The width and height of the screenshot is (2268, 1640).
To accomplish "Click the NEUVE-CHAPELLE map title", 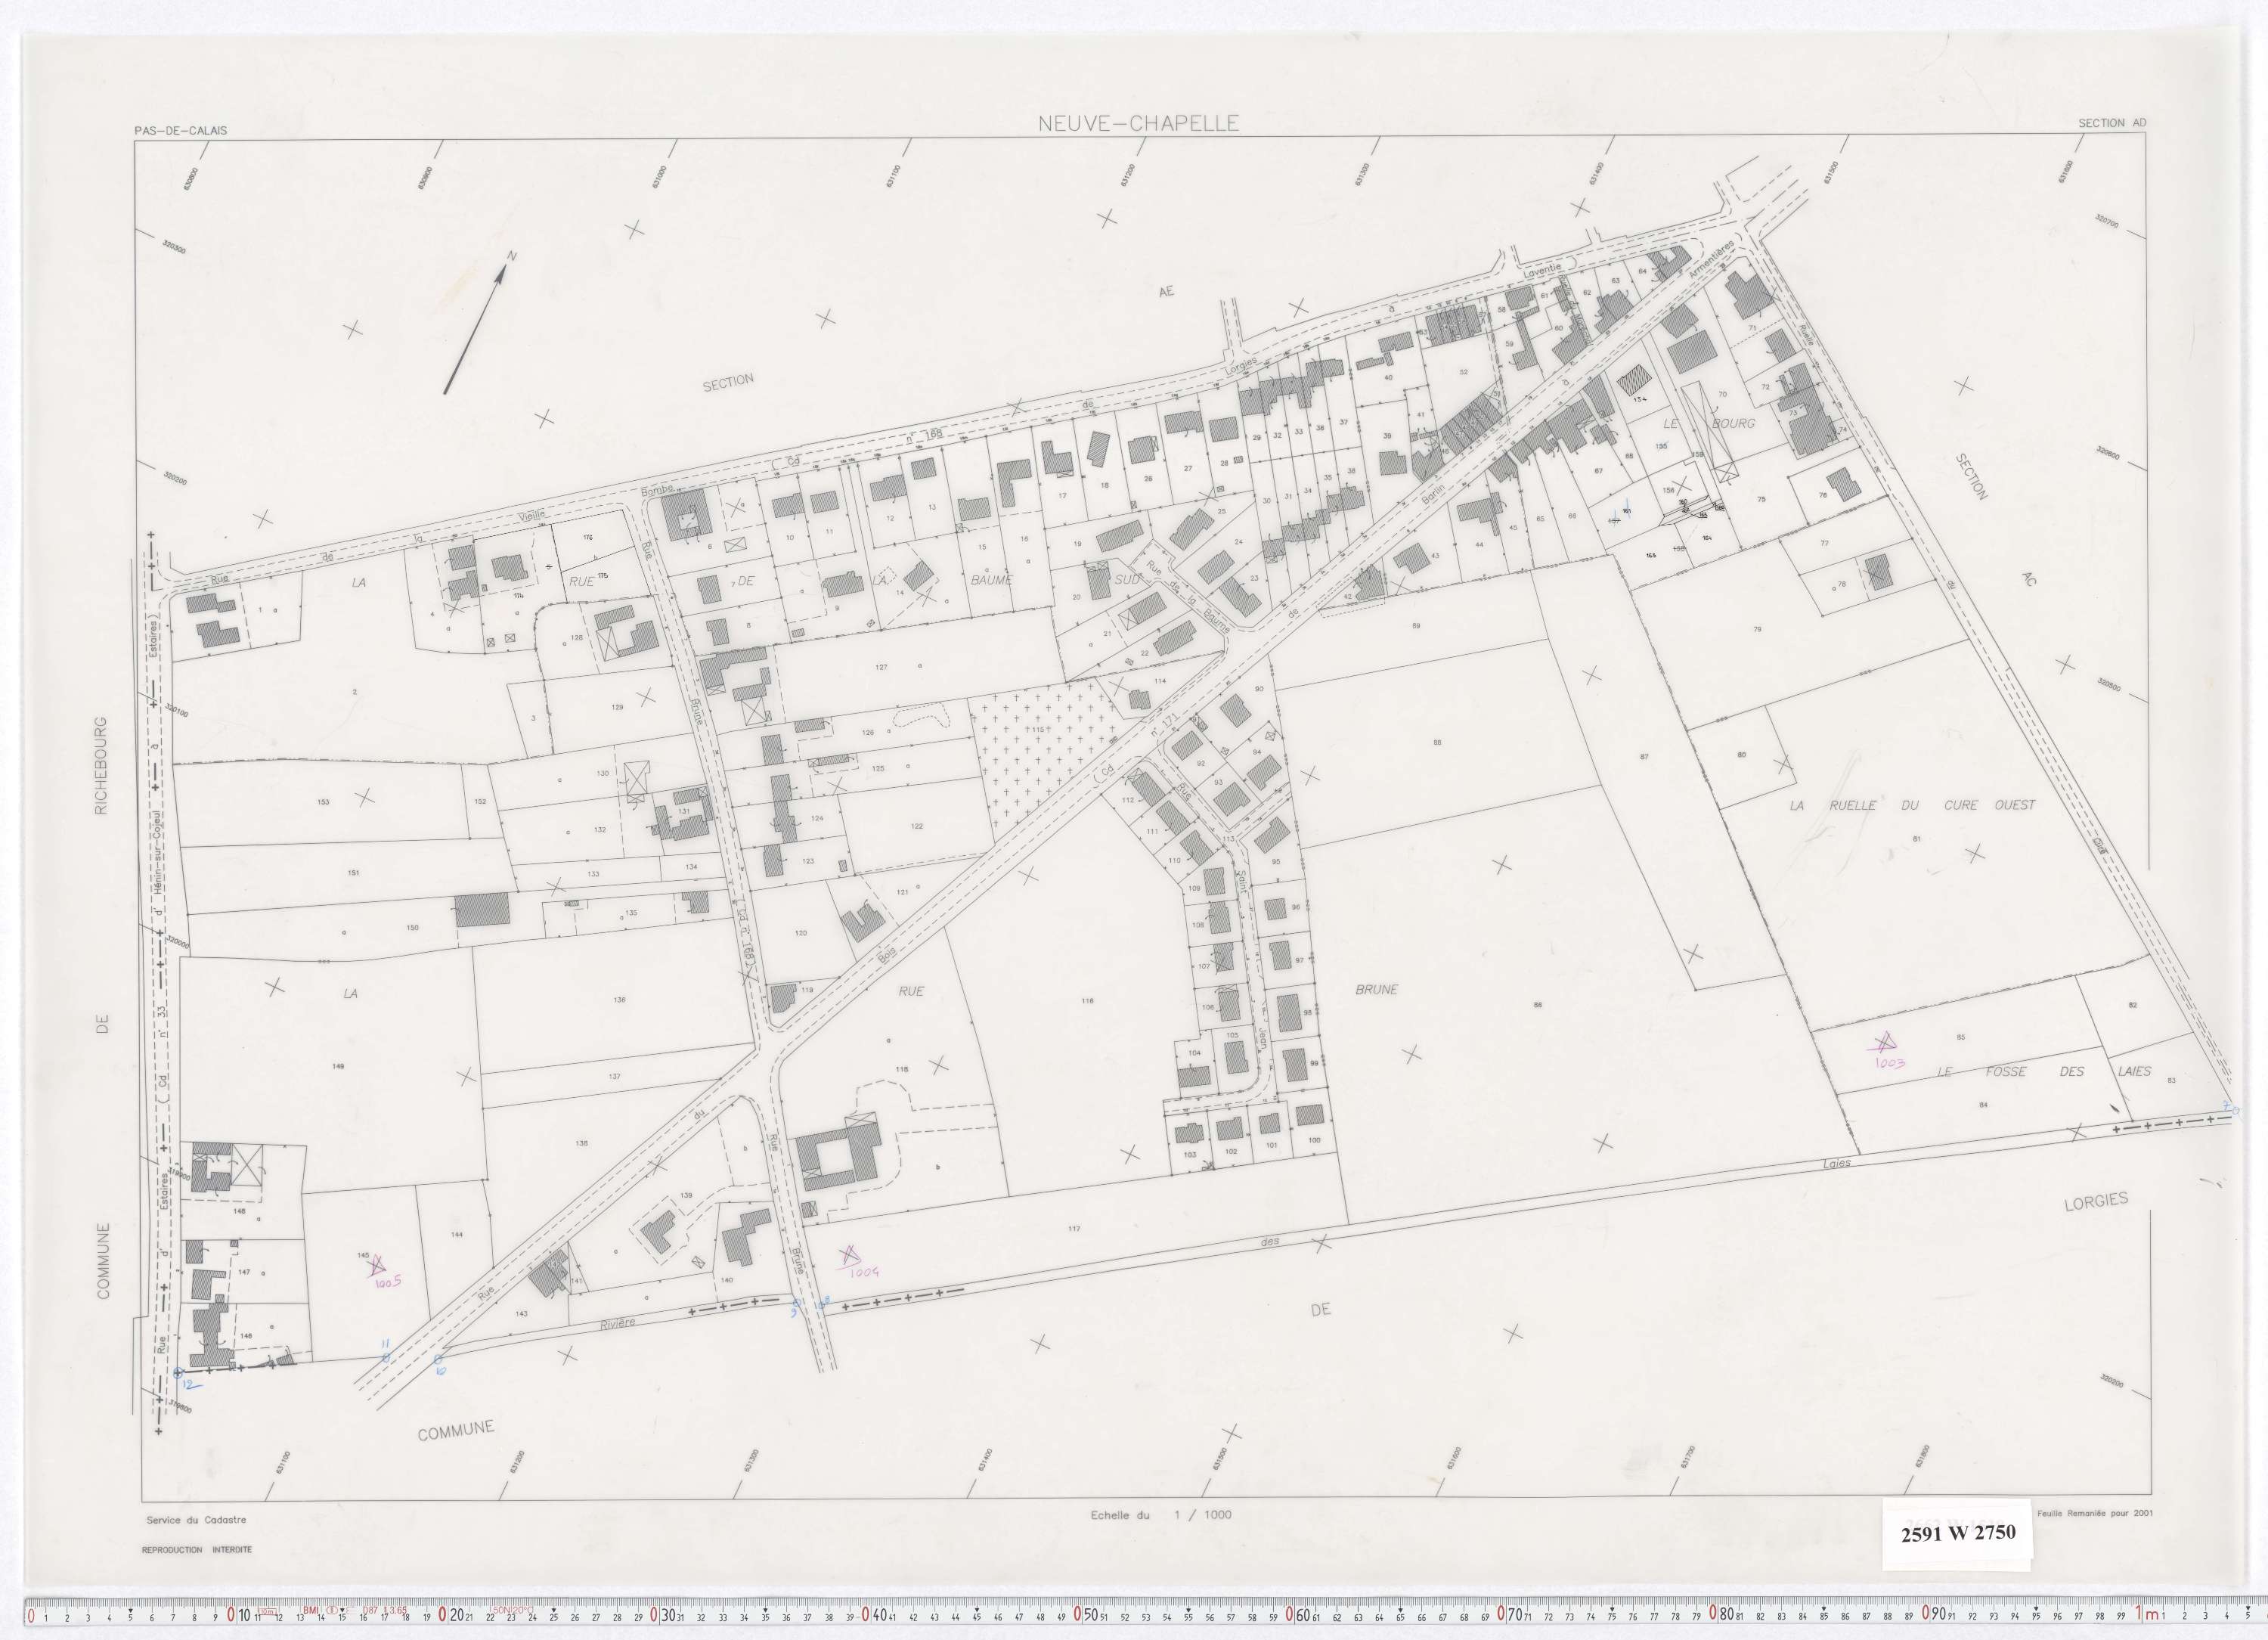I will 1138,124.
